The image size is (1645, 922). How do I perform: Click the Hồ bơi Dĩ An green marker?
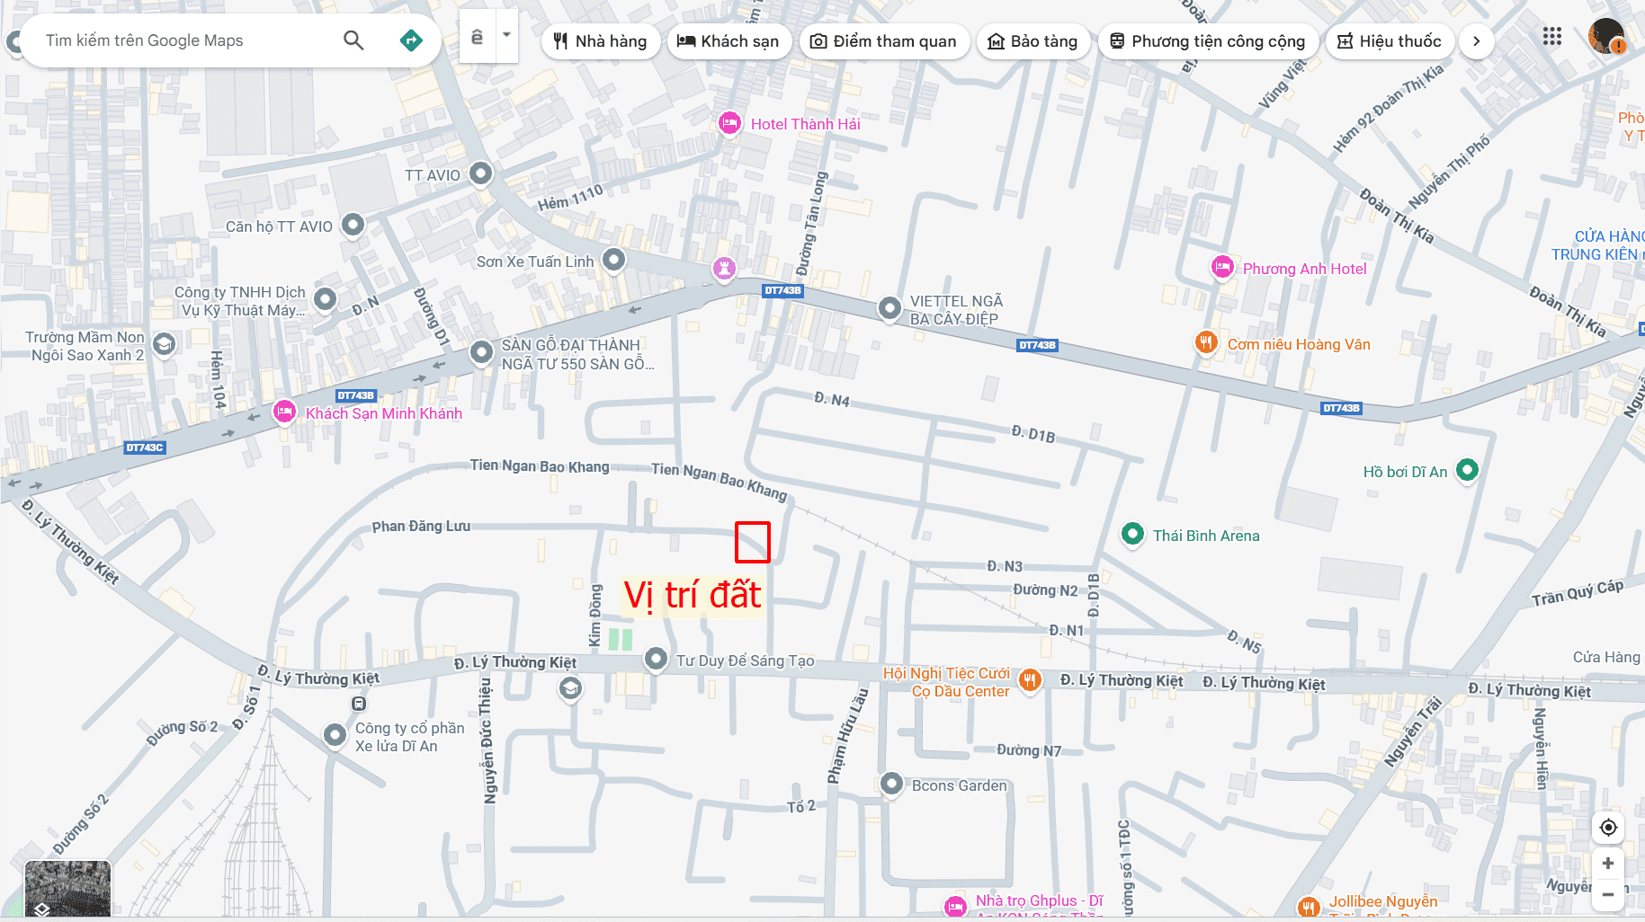pyautogui.click(x=1467, y=469)
